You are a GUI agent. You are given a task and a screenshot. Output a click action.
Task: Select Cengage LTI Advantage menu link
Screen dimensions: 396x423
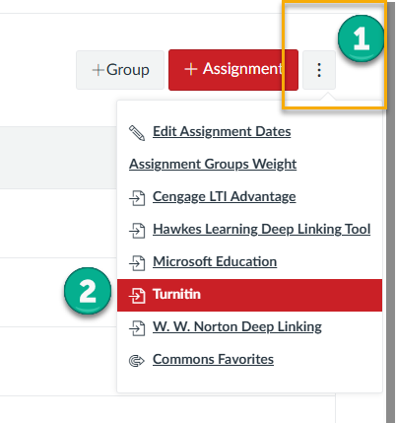[x=224, y=196]
